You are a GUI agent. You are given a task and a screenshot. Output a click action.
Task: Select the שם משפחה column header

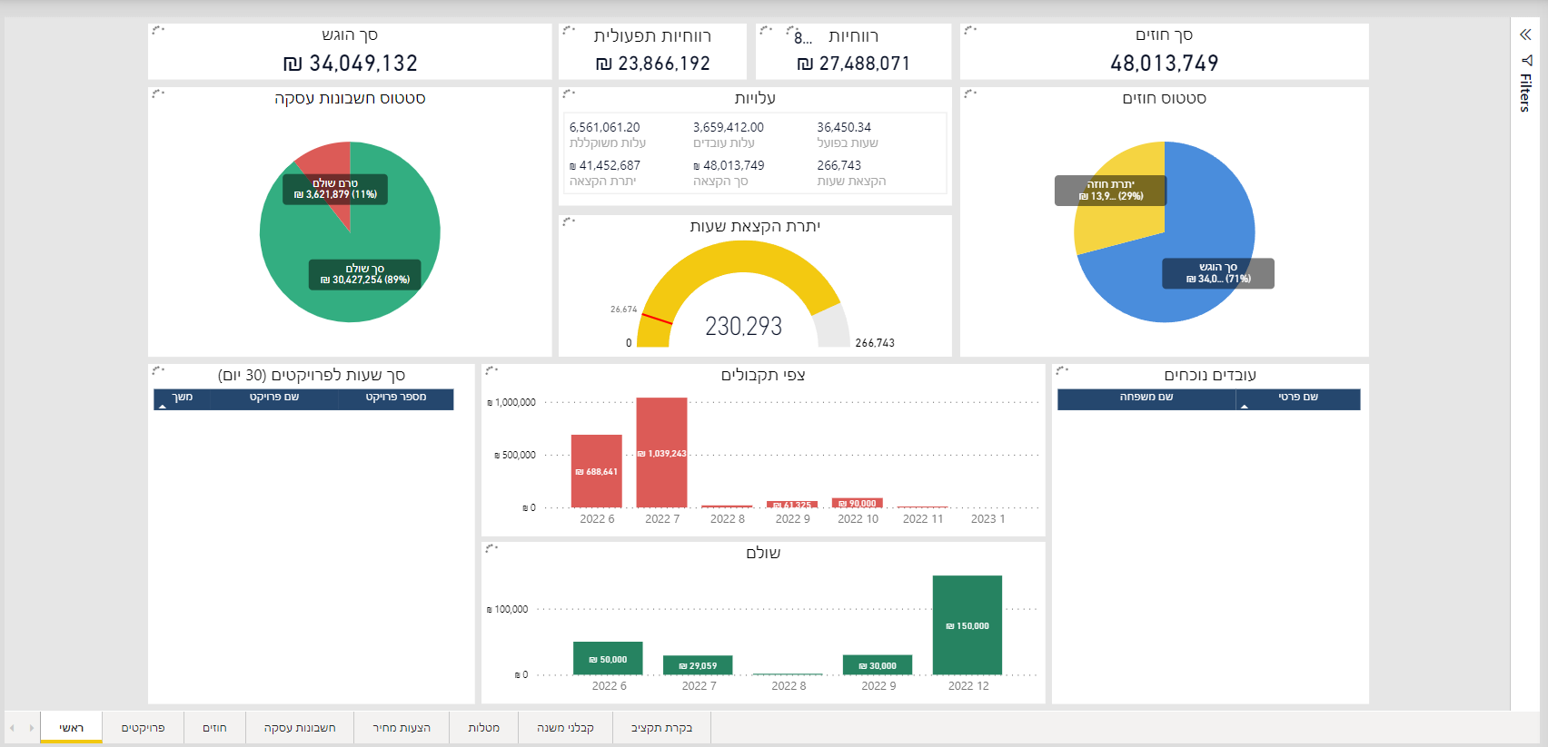point(1146,398)
